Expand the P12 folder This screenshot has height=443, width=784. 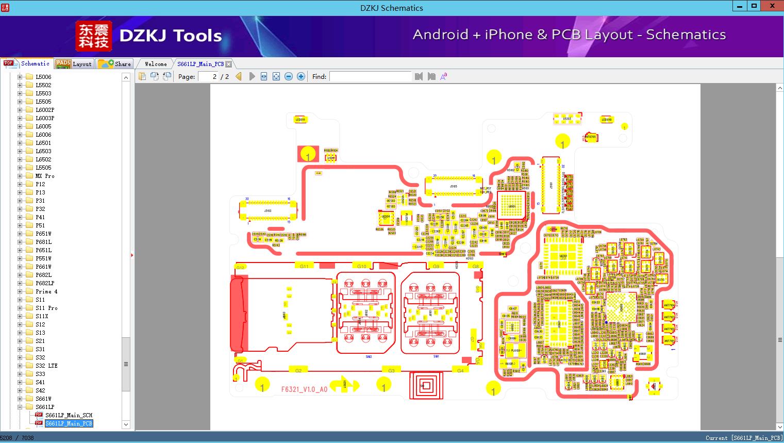pos(20,184)
